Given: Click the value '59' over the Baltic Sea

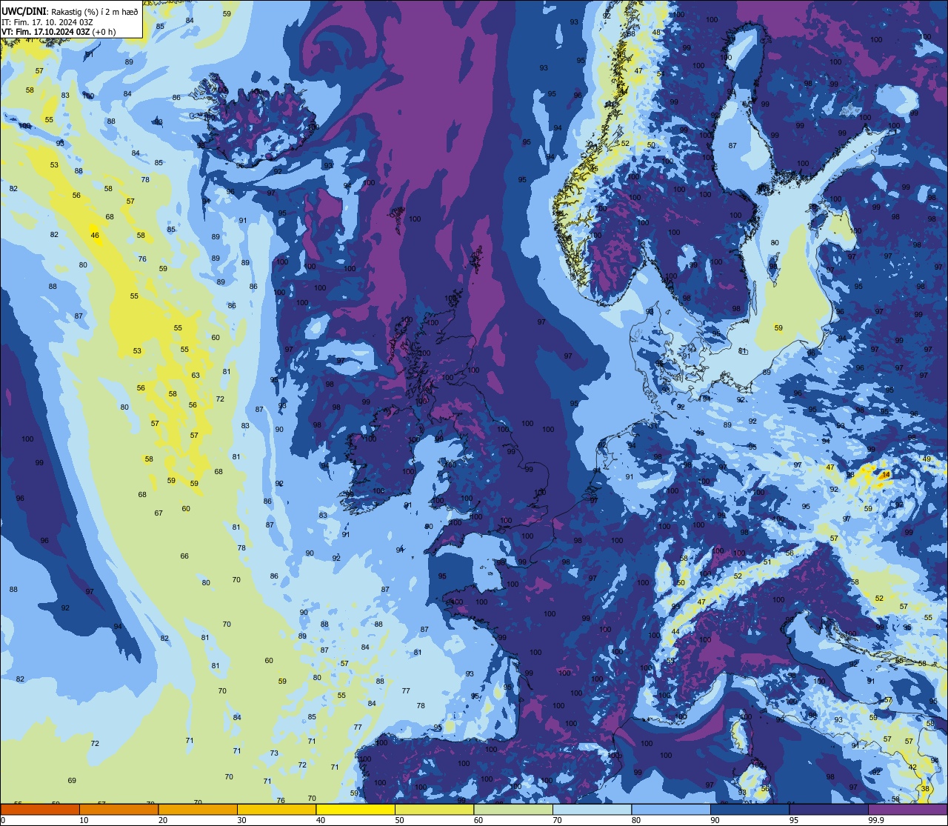Looking at the screenshot, I should tap(778, 327).
